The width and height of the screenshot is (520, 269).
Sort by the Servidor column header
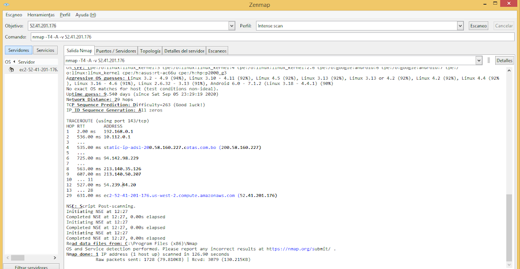pos(27,62)
